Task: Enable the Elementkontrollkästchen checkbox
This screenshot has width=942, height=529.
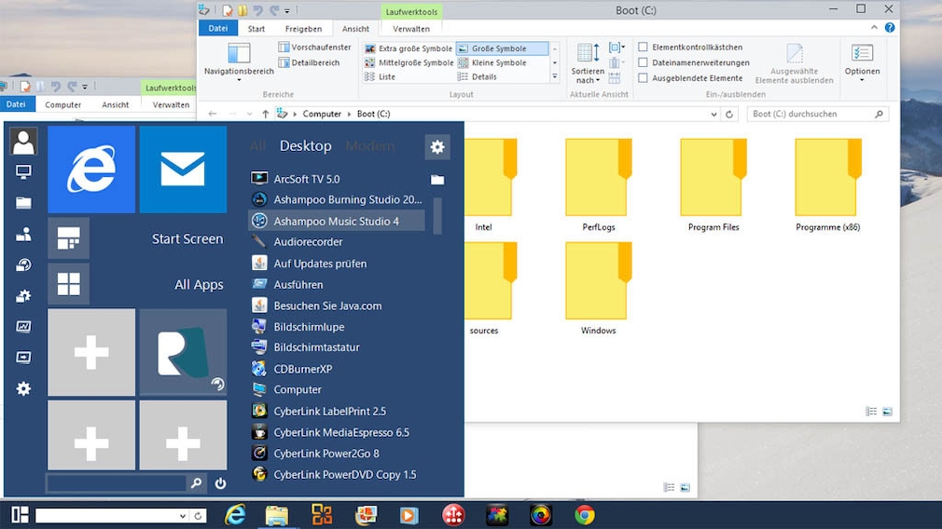Action: pyautogui.click(x=644, y=47)
